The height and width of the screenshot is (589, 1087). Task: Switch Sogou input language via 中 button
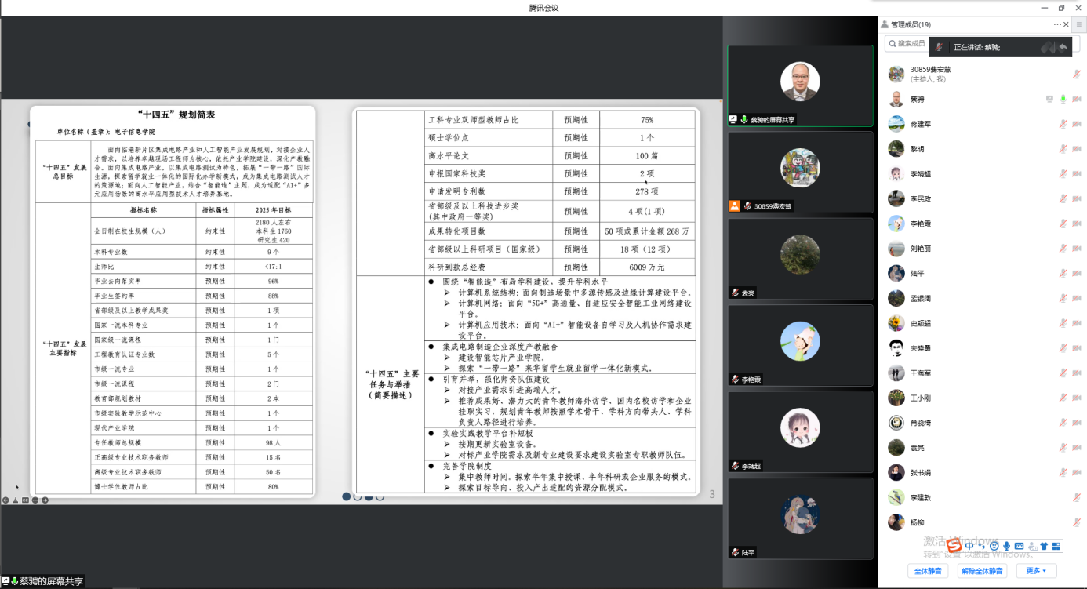pyautogui.click(x=970, y=546)
